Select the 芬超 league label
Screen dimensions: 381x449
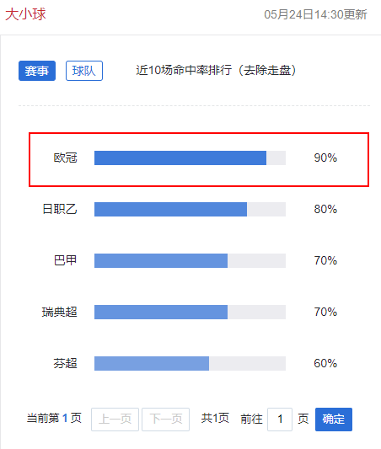pyautogui.click(x=65, y=363)
